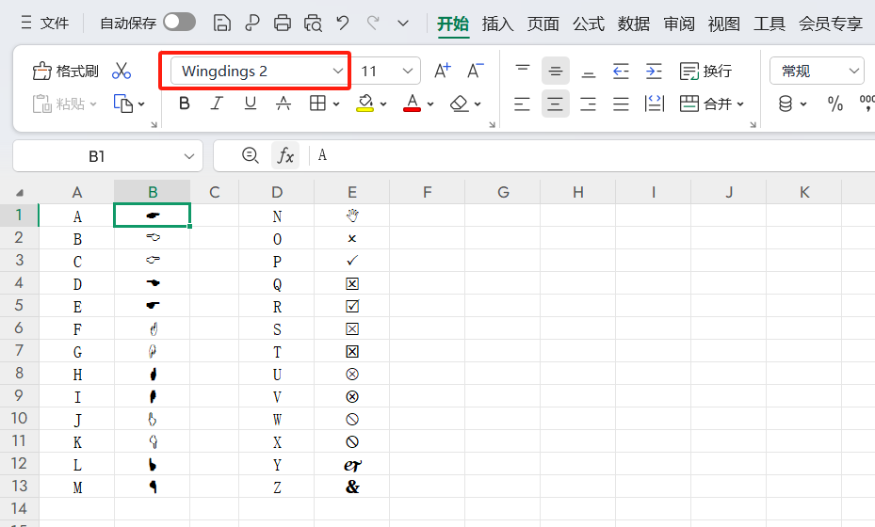Toggle strikethrough formatting
This screenshot has width=875, height=527.
[x=284, y=104]
